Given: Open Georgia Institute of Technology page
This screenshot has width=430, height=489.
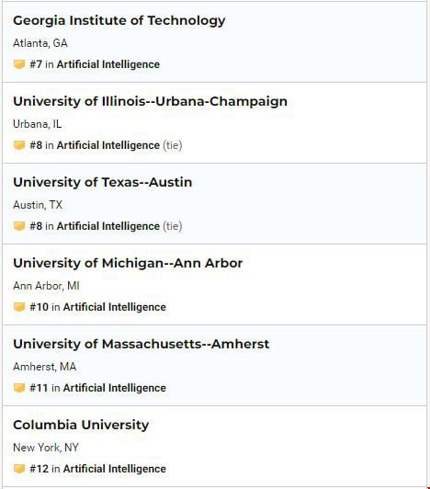Looking at the screenshot, I should point(119,21).
